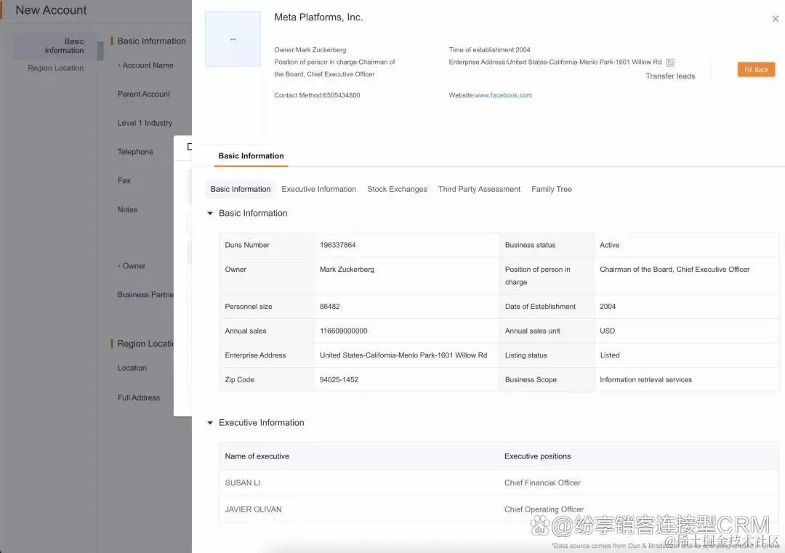The width and height of the screenshot is (785, 553).
Task: Click the Business status value Active
Action: [x=610, y=245]
